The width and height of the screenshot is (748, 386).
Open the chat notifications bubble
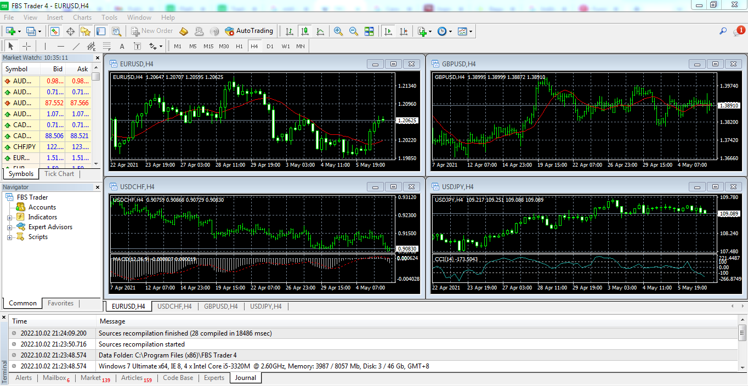coord(738,31)
